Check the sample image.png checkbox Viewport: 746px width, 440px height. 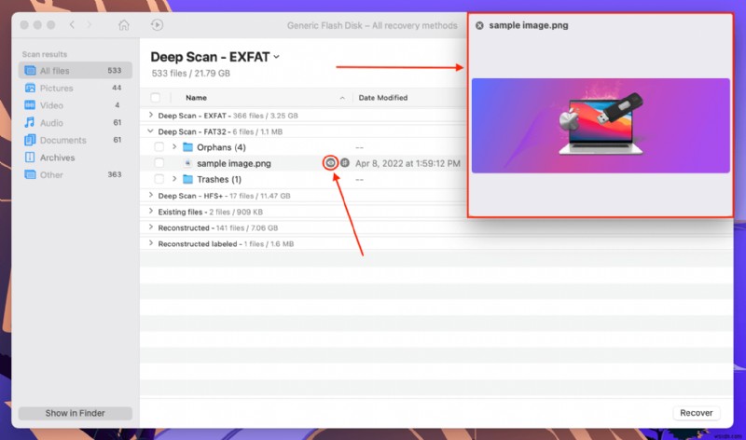pyautogui.click(x=159, y=163)
